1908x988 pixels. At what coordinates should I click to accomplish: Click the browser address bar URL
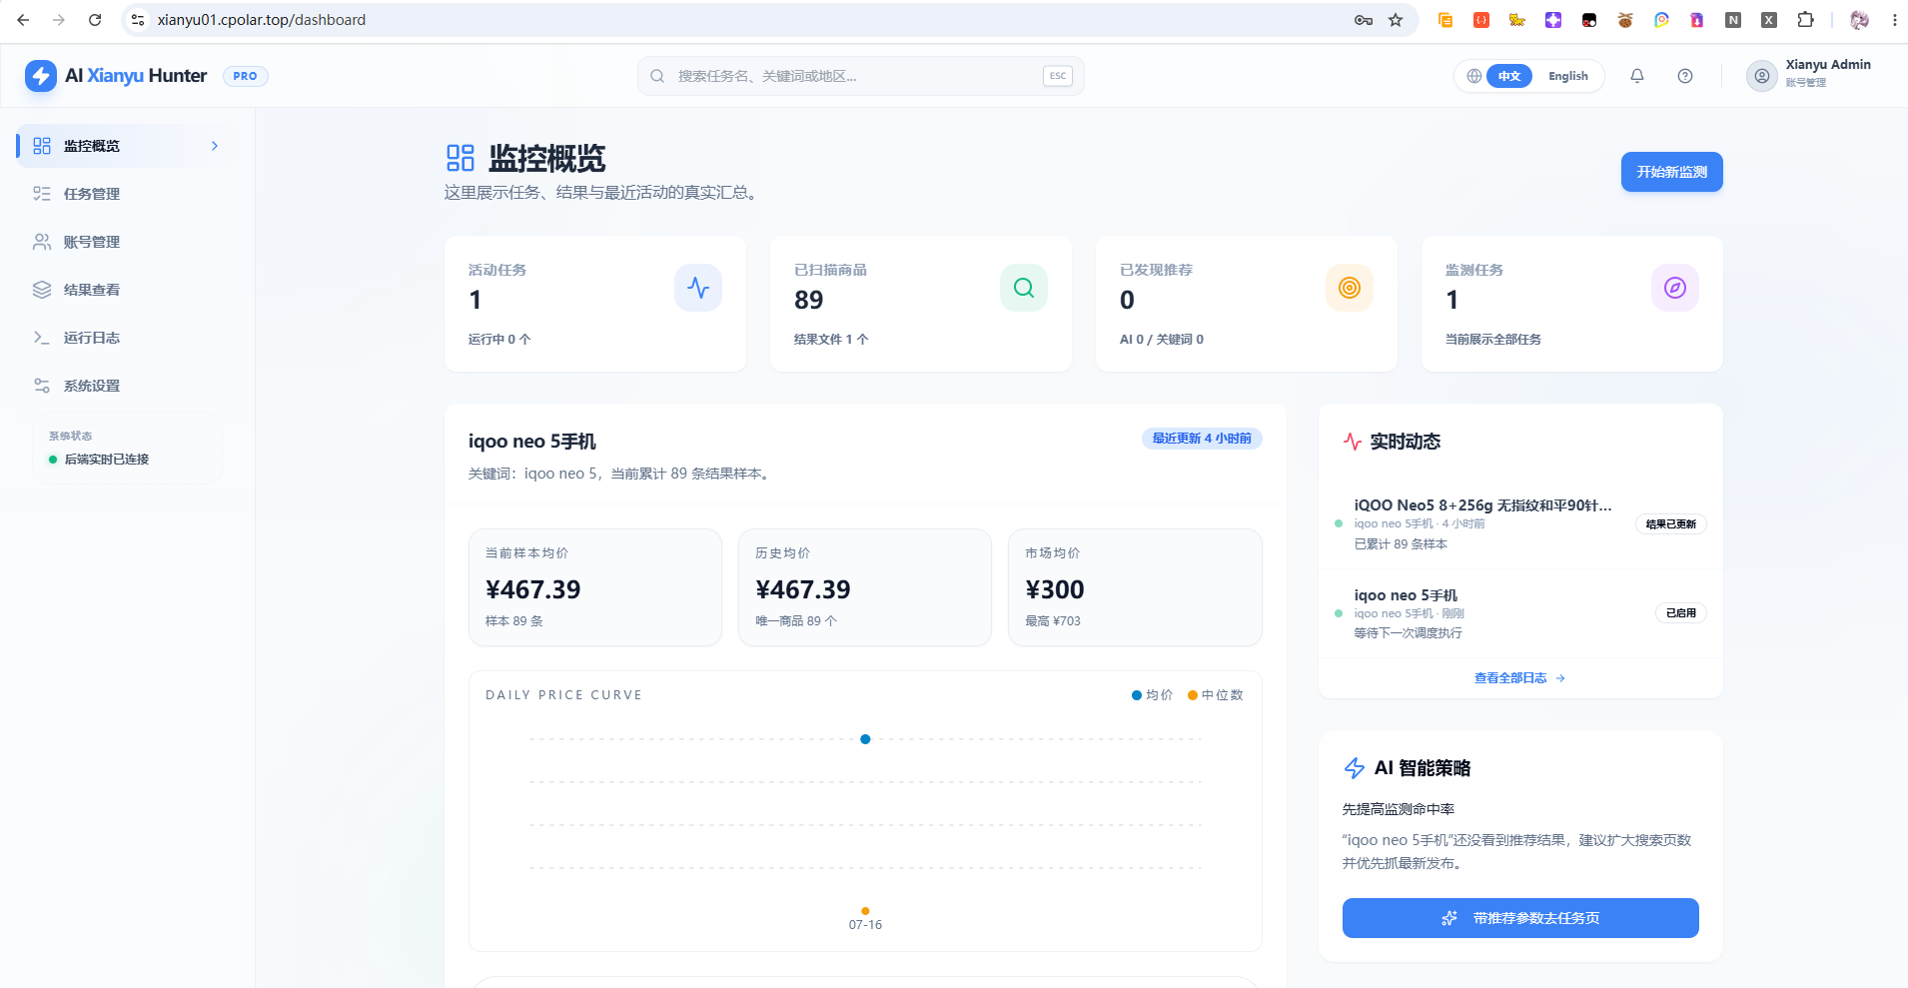[262, 20]
